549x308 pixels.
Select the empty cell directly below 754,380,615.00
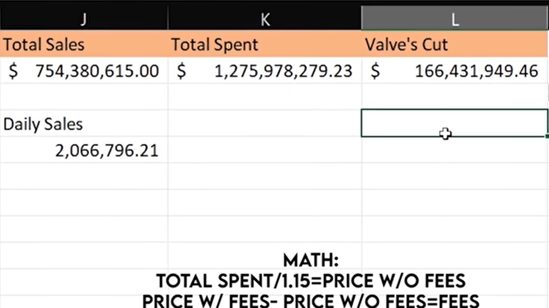pos(84,97)
